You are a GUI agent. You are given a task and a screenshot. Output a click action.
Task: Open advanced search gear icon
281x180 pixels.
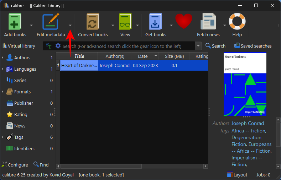(58, 46)
